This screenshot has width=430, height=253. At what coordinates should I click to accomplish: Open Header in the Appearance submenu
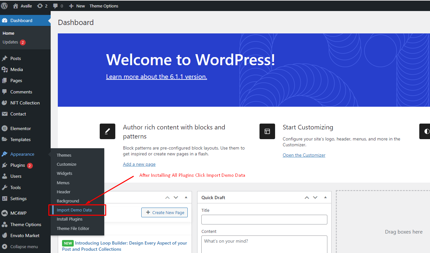tap(64, 192)
